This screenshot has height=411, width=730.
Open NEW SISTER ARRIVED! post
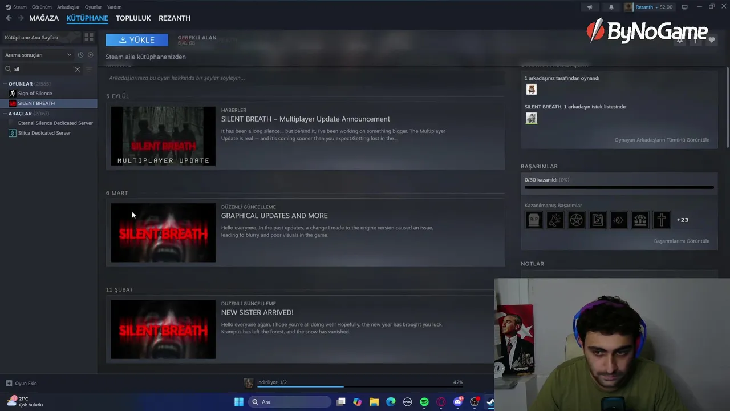click(257, 312)
